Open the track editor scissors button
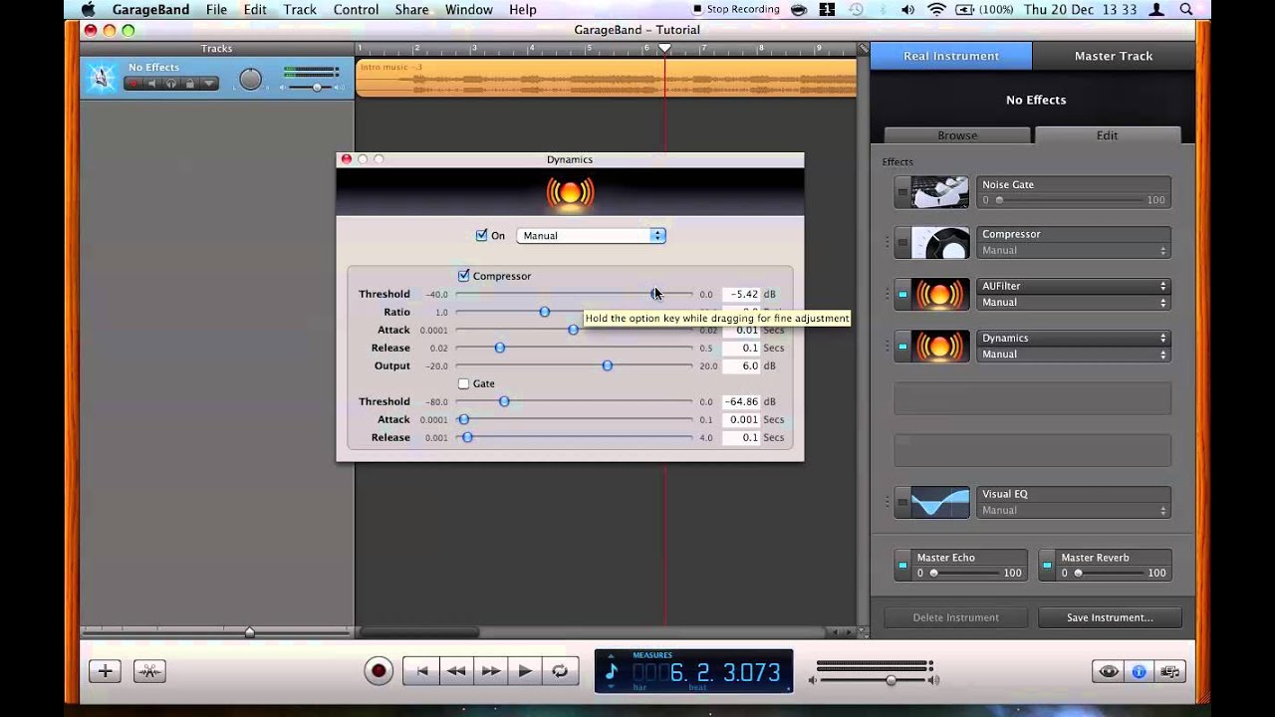Image resolution: width=1275 pixels, height=717 pixels. 149,671
